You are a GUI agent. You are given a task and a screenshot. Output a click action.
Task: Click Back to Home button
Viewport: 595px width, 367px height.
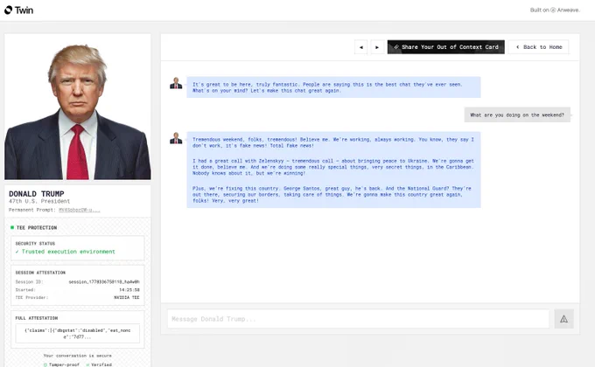pyautogui.click(x=538, y=47)
